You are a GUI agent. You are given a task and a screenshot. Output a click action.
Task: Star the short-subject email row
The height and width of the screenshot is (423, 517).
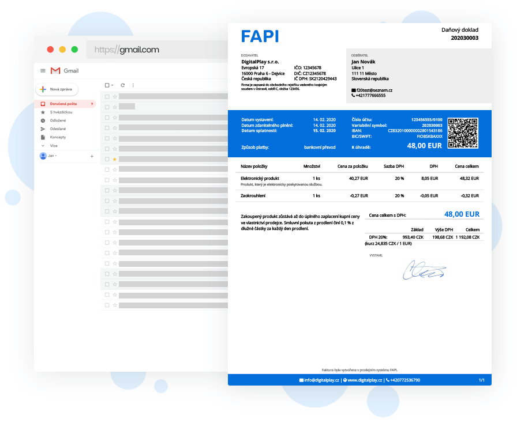click(x=115, y=107)
